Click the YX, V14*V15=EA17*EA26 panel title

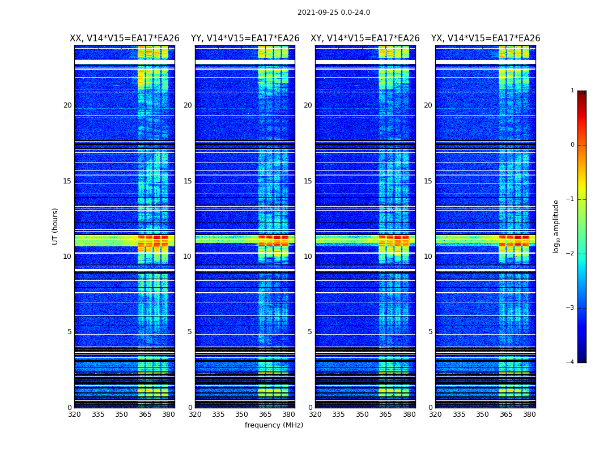(x=486, y=39)
